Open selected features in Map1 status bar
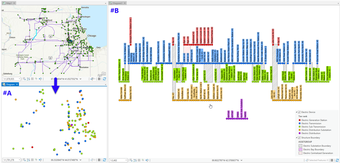This screenshot has width=340, height=163. (93, 79)
